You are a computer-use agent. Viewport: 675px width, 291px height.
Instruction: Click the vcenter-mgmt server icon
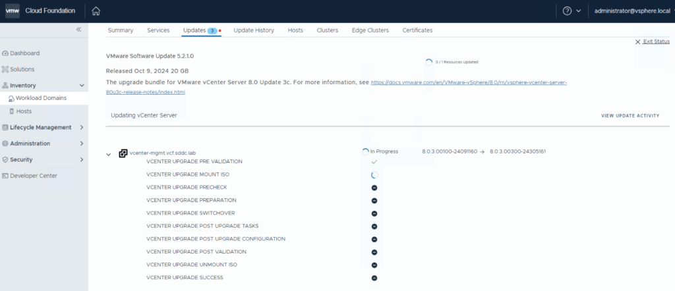pos(123,153)
